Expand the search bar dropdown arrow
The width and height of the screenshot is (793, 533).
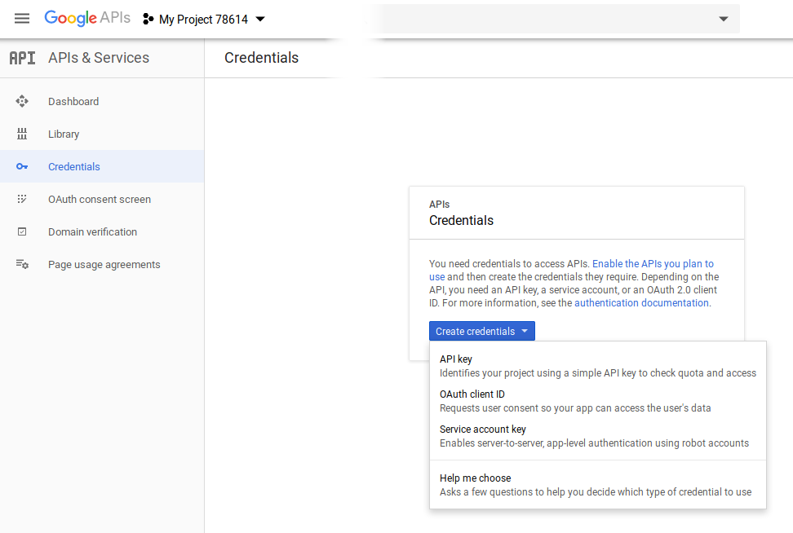(723, 20)
